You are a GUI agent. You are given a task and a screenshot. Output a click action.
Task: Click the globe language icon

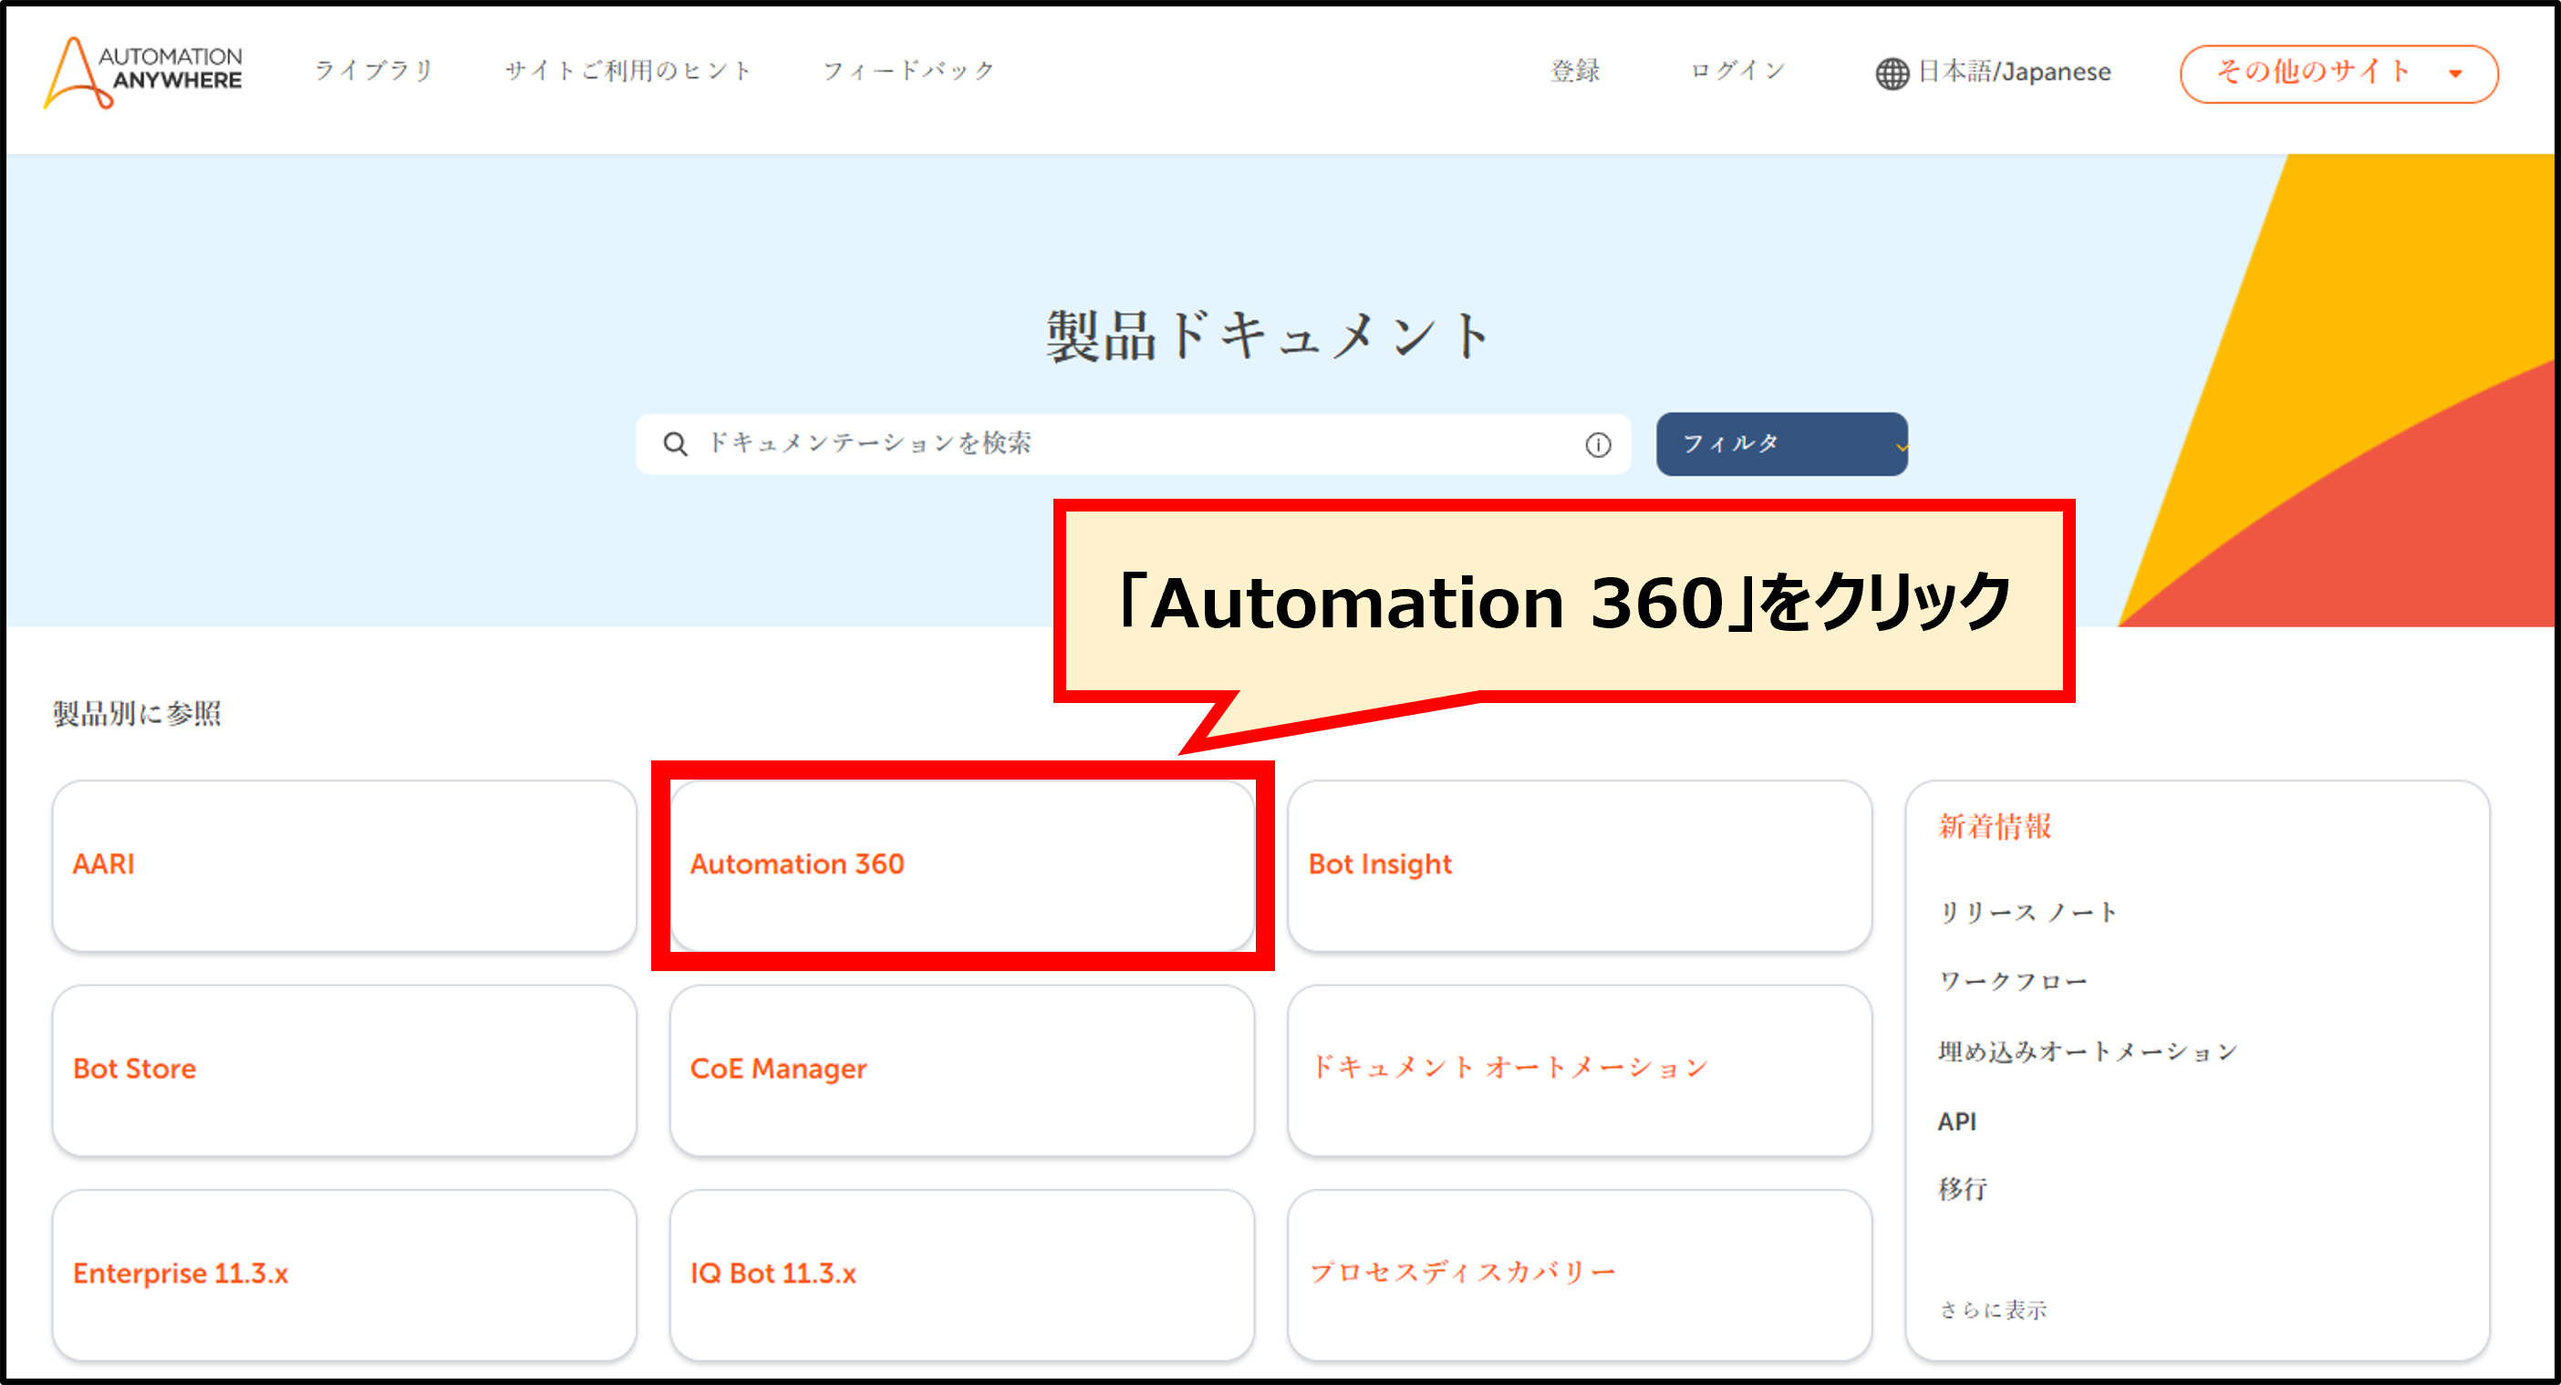click(x=1892, y=74)
